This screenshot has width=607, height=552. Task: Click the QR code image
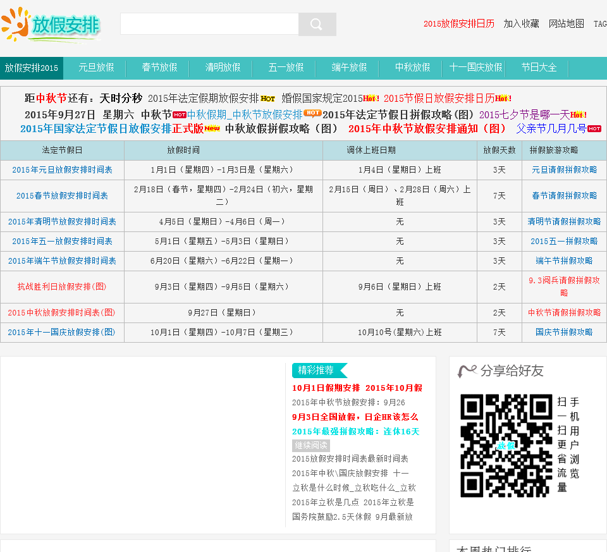506,446
